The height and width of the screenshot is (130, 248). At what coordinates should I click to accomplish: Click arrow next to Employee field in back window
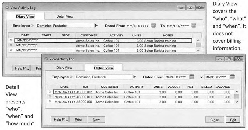[96, 25]
